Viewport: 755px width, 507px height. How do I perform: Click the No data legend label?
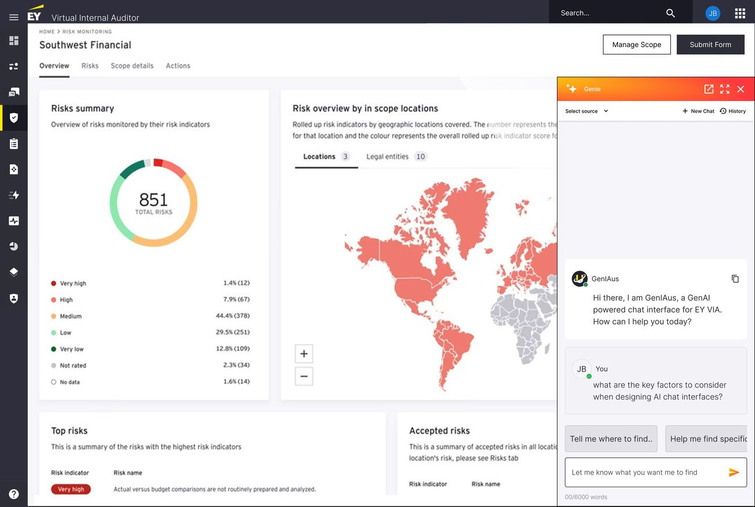[x=70, y=382]
